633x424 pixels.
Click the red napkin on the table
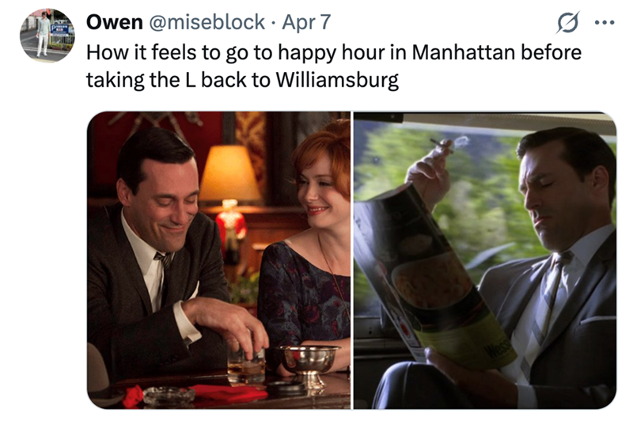coord(228,392)
